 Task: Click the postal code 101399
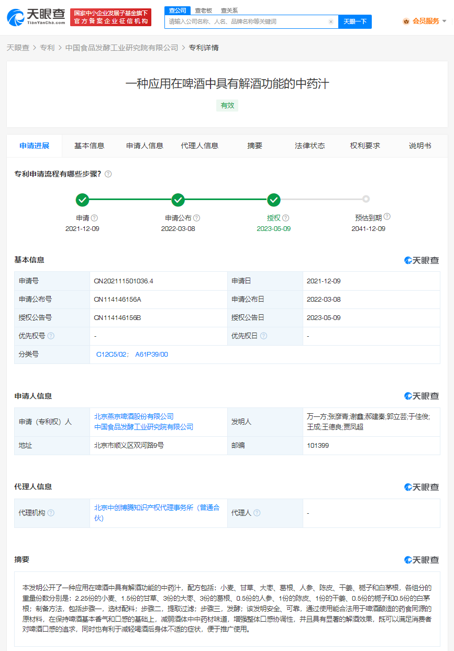click(x=318, y=446)
